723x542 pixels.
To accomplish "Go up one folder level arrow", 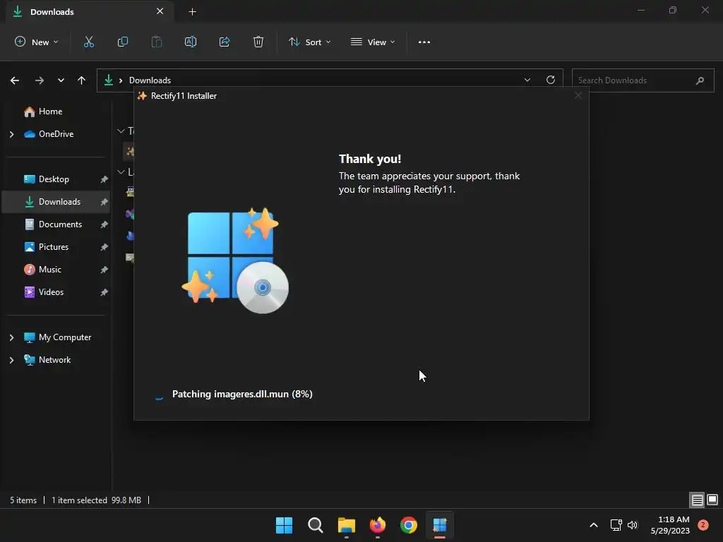I will coord(82,80).
